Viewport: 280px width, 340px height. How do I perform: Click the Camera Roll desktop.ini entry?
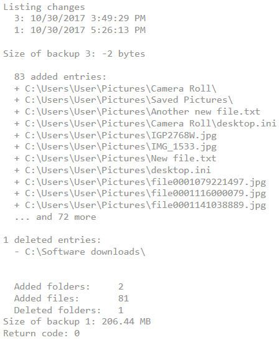145,123
